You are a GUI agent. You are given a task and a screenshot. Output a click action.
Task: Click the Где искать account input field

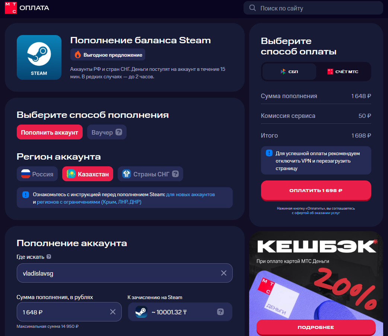(x=125, y=273)
